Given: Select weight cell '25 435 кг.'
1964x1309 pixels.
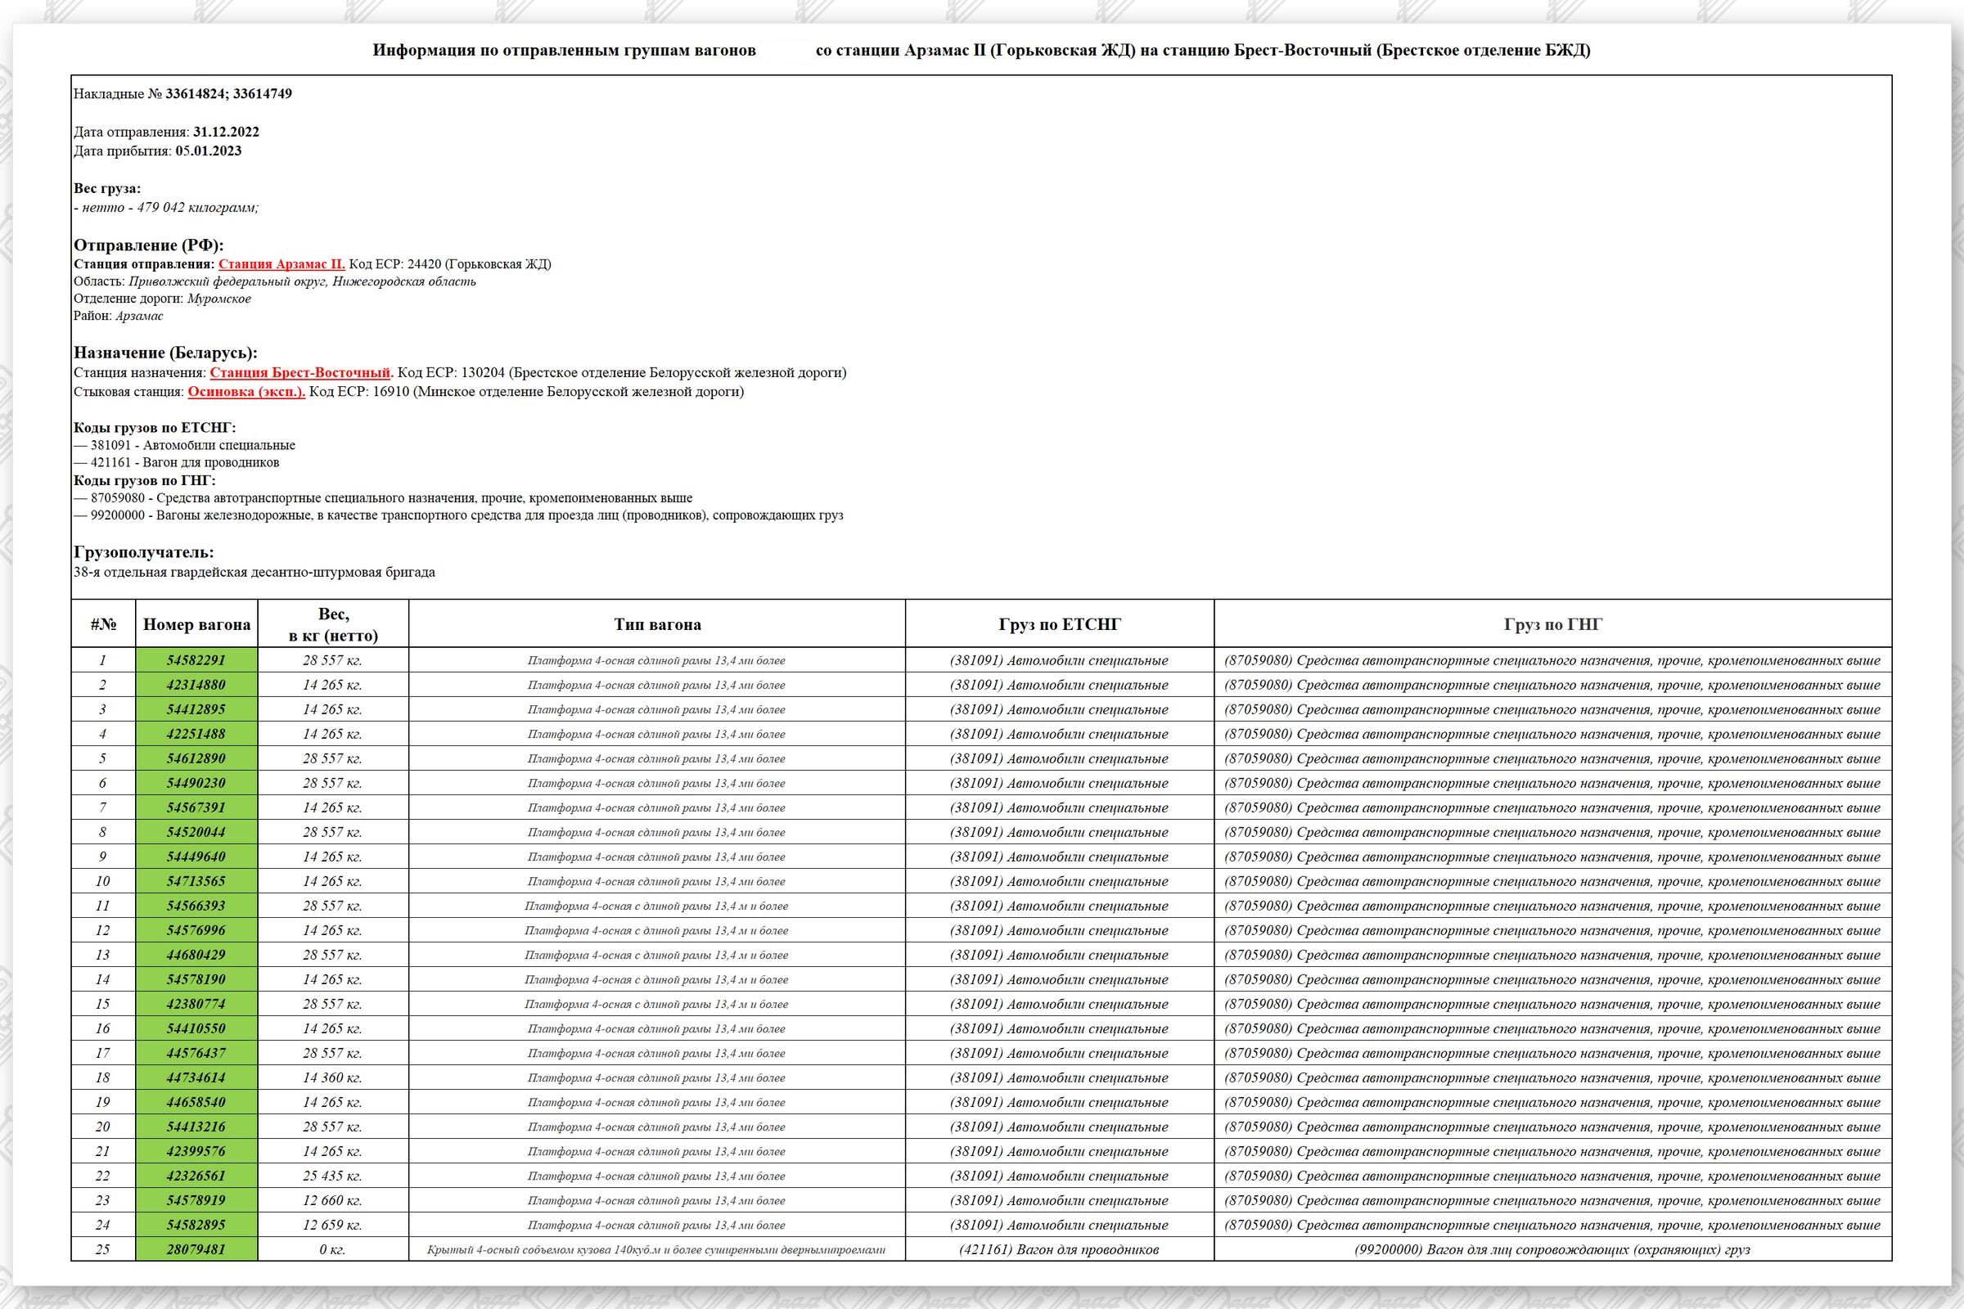Looking at the screenshot, I should 332,1176.
